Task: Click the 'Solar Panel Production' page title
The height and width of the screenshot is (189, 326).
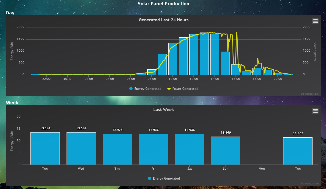Action: pos(164,4)
